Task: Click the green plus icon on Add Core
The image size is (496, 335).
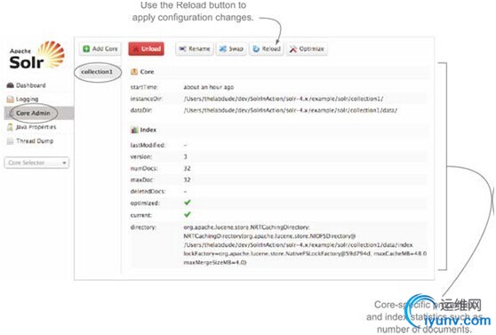Action: pyautogui.click(x=86, y=49)
